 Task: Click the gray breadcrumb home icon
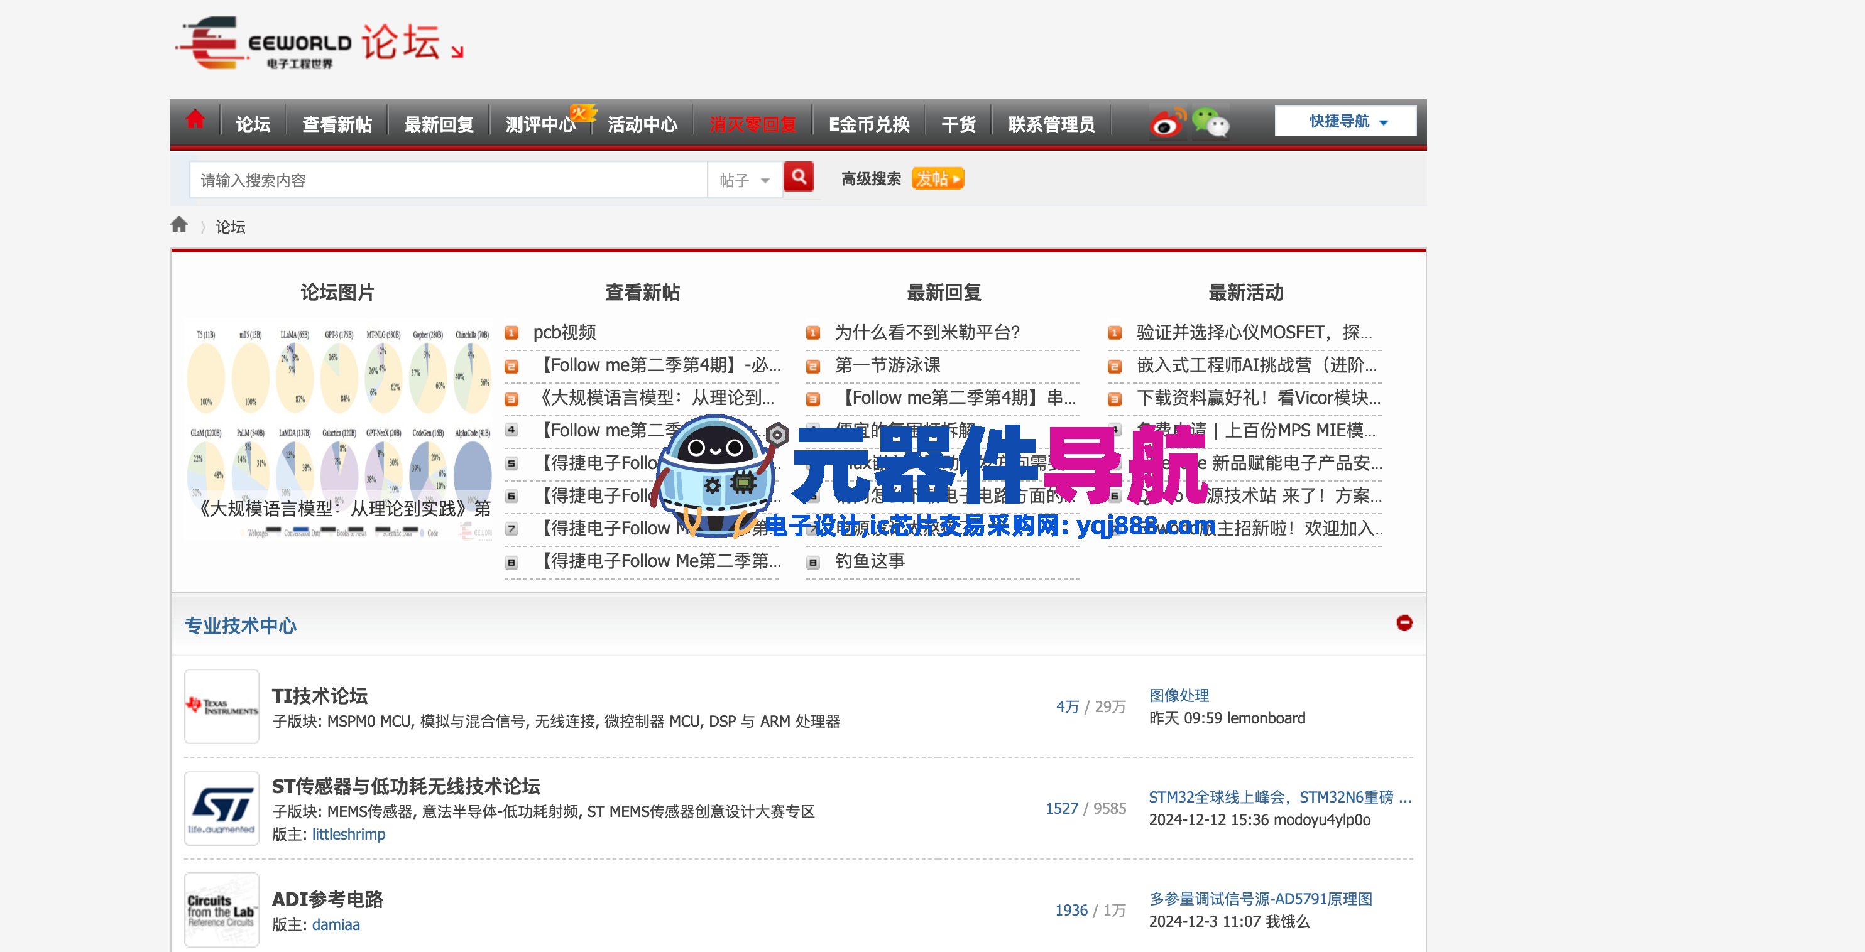[179, 225]
